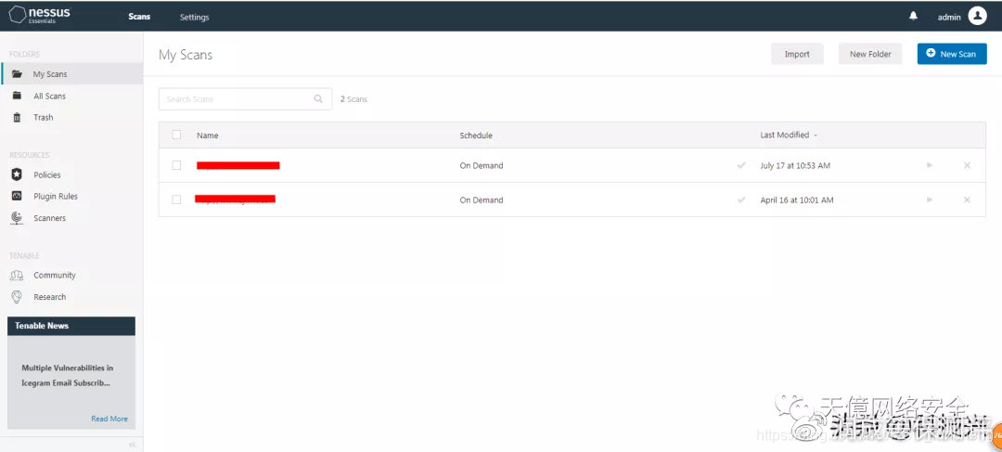Click the New Scan button
The image size is (1002, 452).
coord(952,55)
